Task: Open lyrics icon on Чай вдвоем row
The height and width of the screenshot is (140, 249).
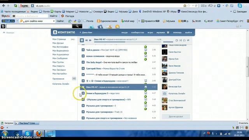Action: (x=146, y=50)
